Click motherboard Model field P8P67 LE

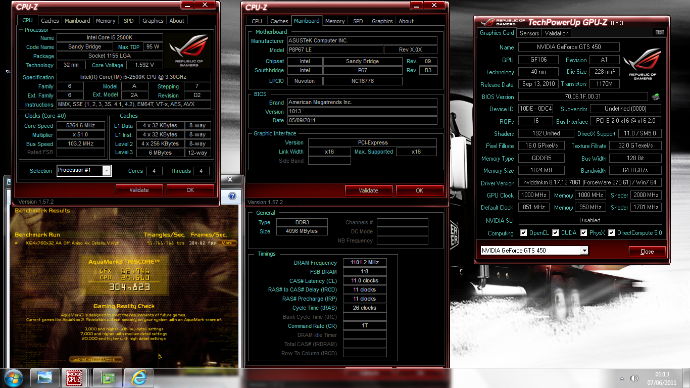335,50
